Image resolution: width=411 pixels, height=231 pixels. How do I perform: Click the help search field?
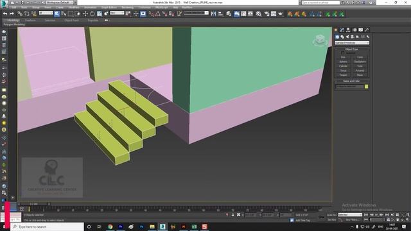pyautogui.click(x=320, y=3)
